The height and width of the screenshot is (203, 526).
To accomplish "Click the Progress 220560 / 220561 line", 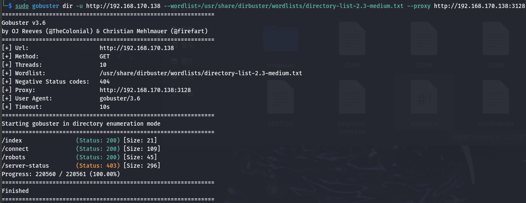I will coord(61,174).
